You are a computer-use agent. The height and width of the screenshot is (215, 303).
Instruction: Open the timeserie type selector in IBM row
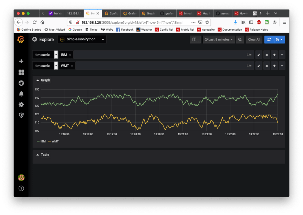pyautogui.click(x=45, y=55)
